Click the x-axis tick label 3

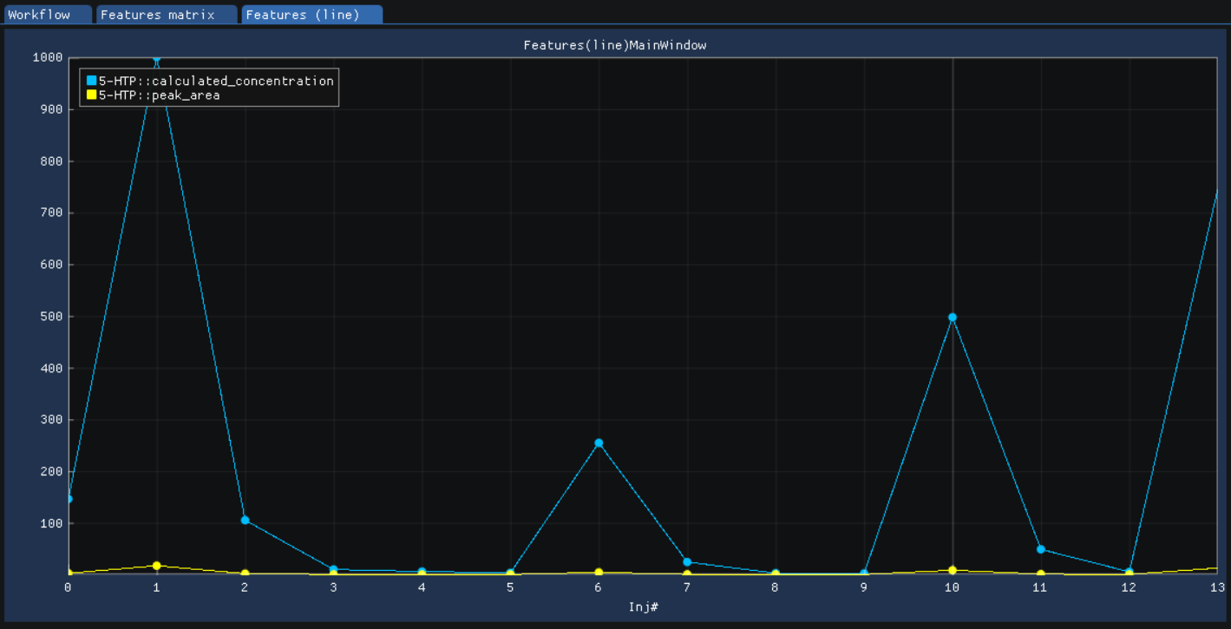point(333,587)
